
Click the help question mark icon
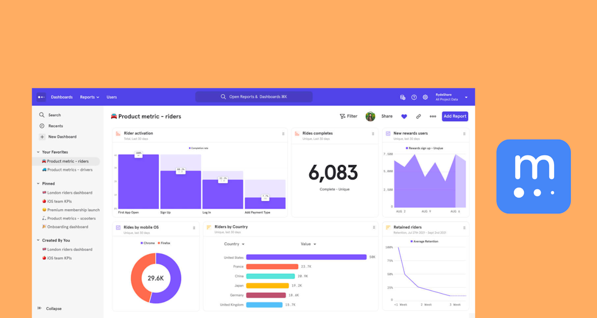coord(414,97)
